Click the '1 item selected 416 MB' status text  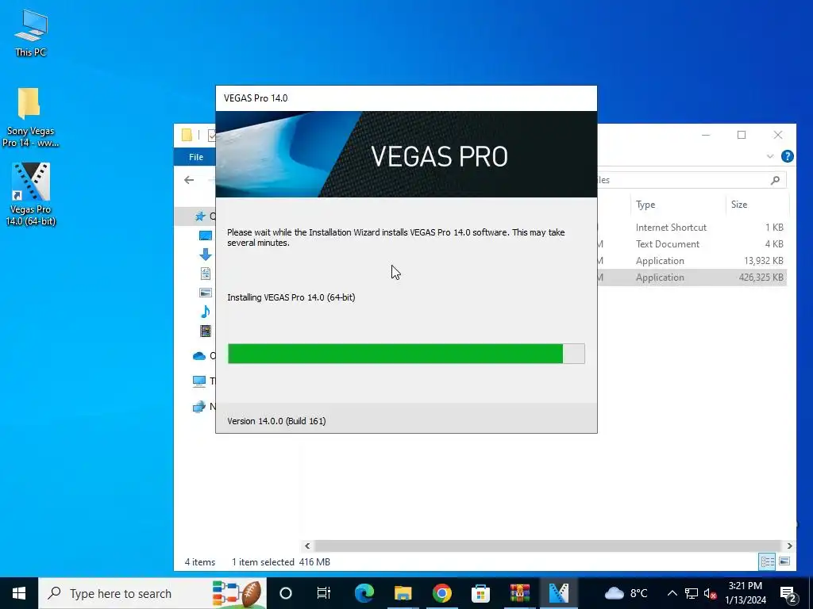280,562
